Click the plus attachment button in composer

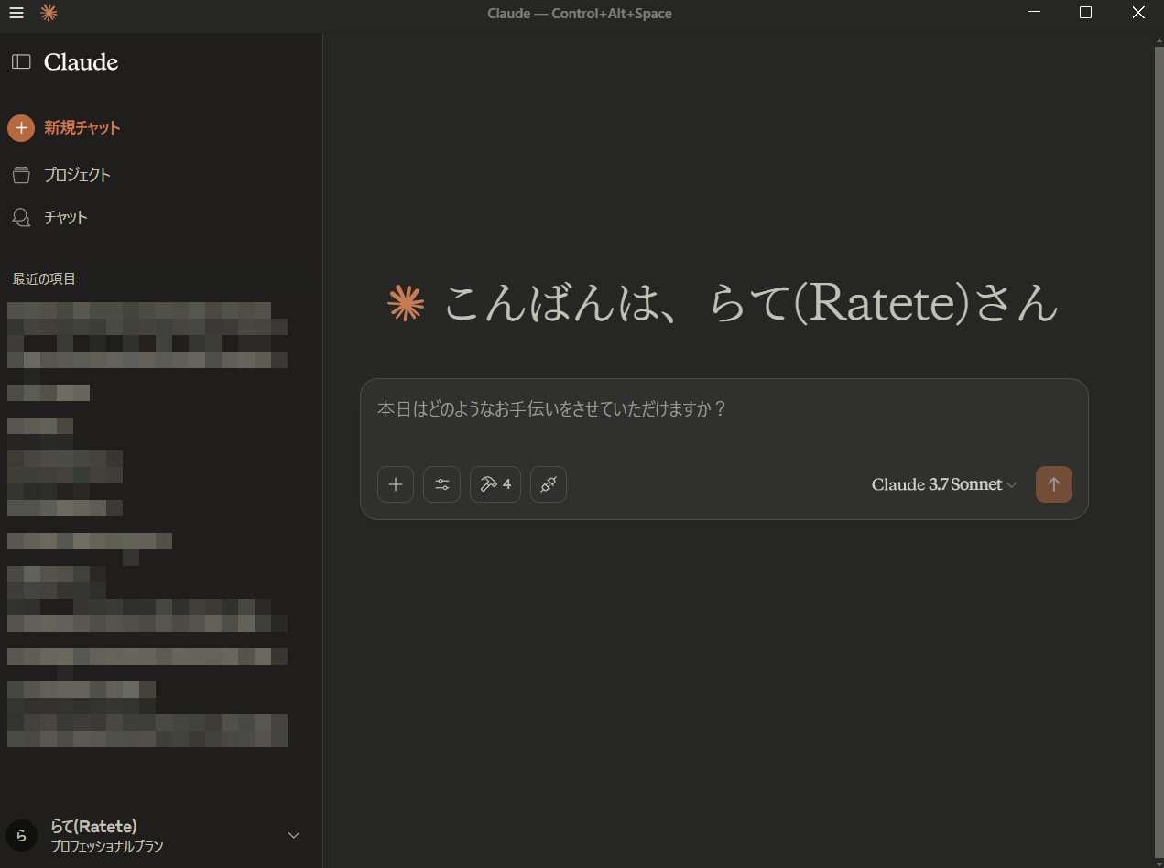[x=396, y=484]
